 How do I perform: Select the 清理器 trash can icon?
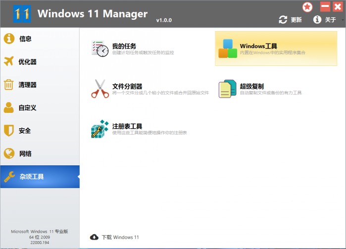[x=9, y=85]
